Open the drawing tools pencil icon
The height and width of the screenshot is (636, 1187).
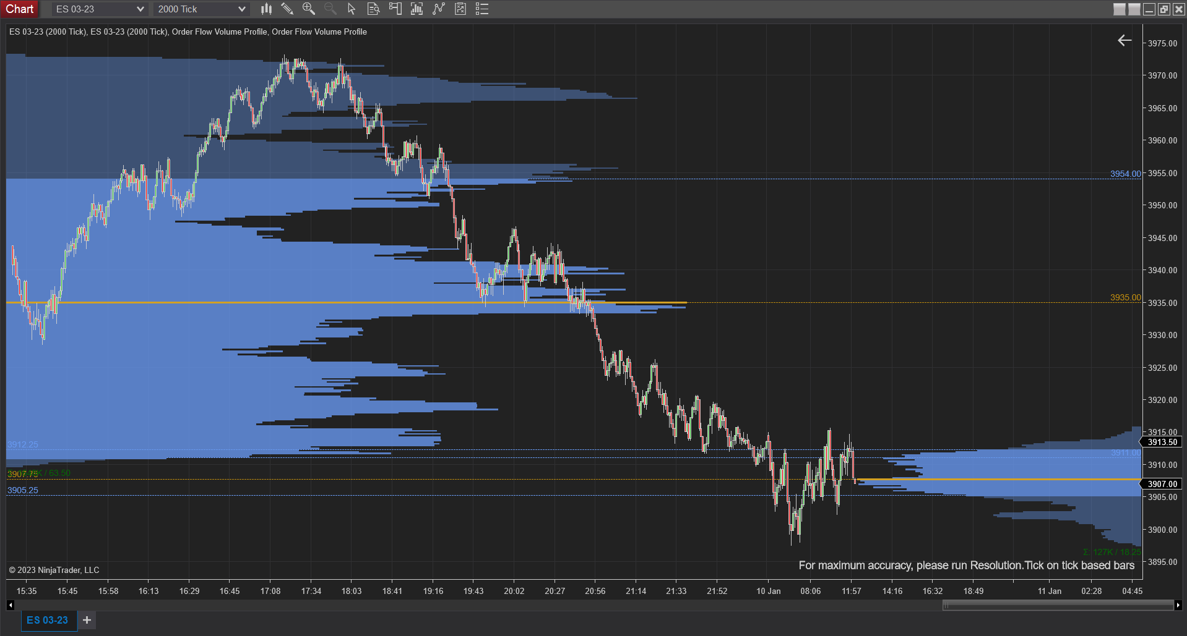pyautogui.click(x=287, y=9)
